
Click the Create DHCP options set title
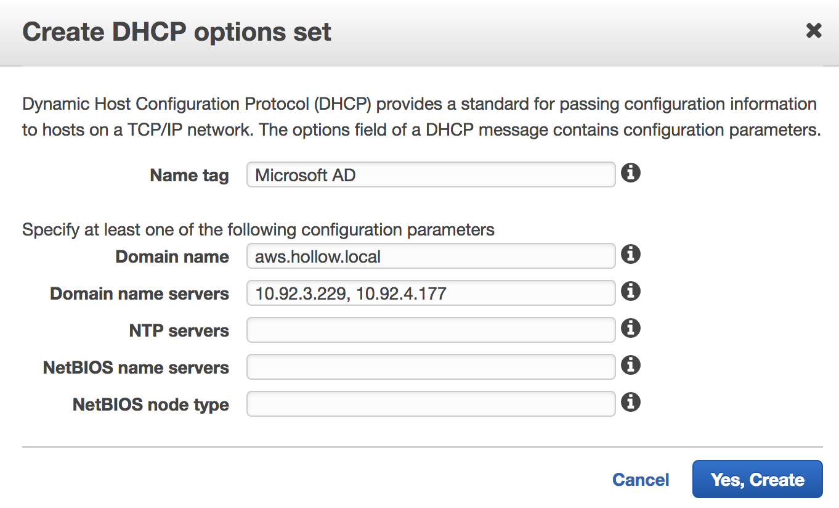177,32
